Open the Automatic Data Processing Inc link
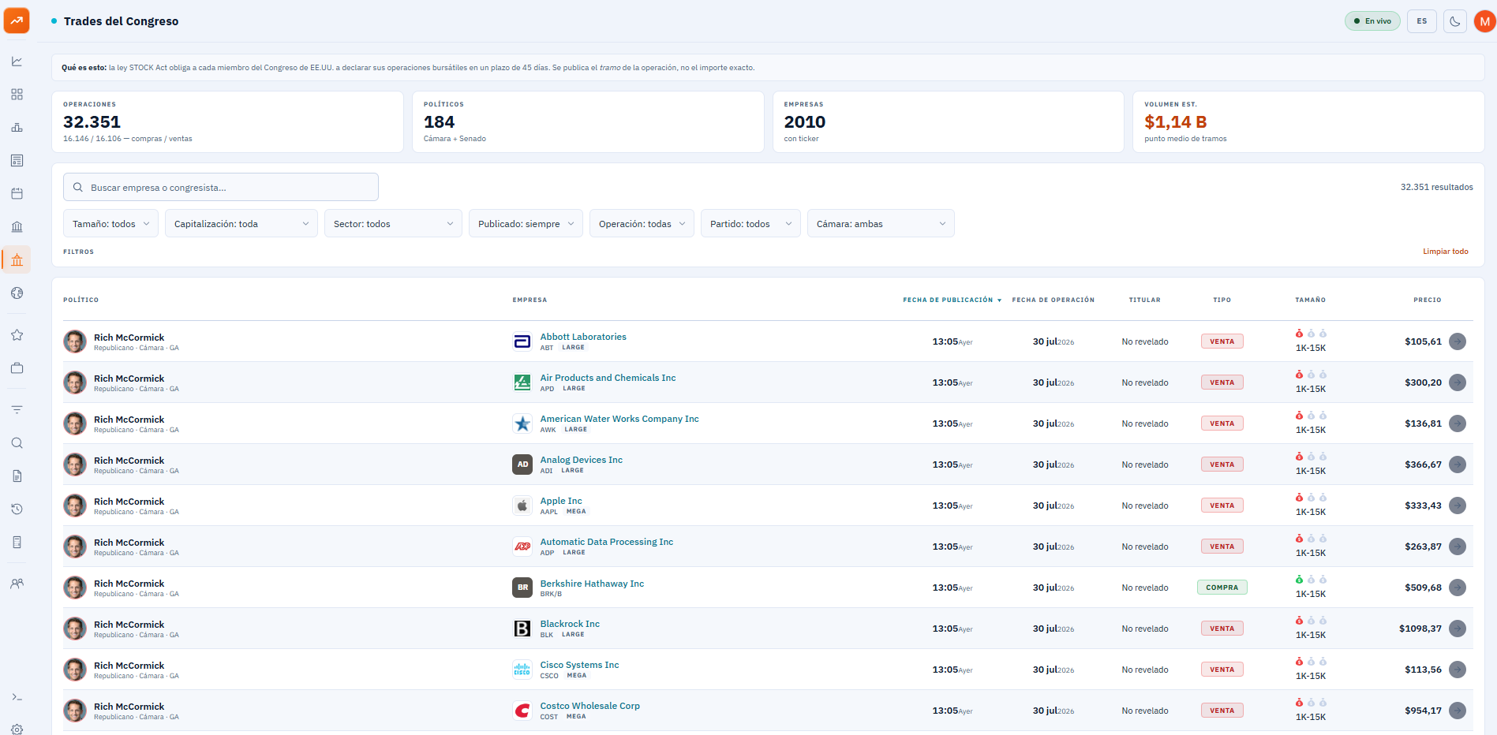This screenshot has width=1497, height=735. 606,542
